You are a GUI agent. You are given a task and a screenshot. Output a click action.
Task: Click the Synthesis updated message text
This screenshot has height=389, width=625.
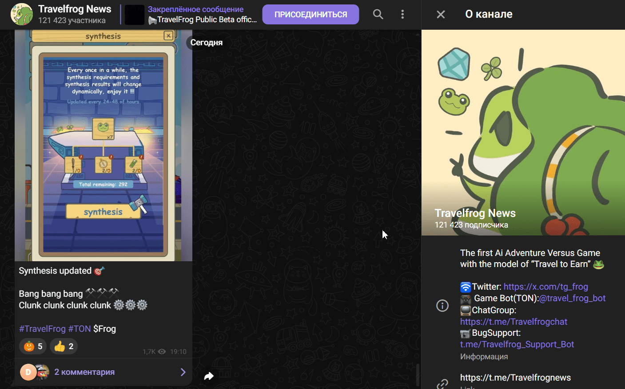tap(55, 271)
